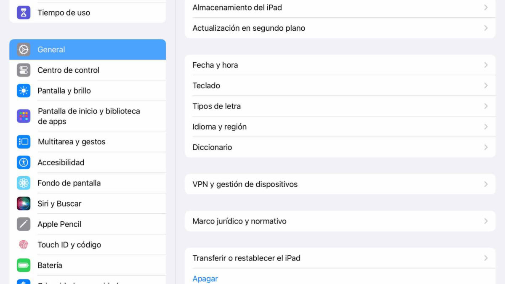Tap the Touch ID fingerprint icon
This screenshot has width=505, height=284.
[x=24, y=244]
